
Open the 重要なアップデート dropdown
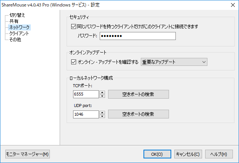point(174,62)
